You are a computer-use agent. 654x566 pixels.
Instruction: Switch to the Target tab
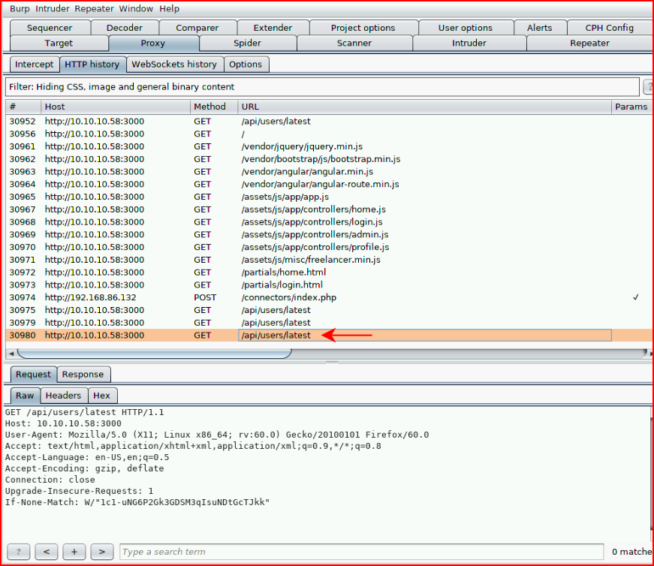(59, 44)
